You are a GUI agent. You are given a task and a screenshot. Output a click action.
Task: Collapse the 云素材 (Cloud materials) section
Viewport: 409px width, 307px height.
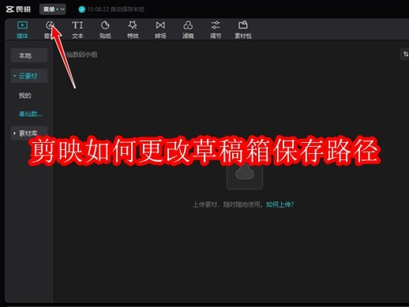pos(29,76)
